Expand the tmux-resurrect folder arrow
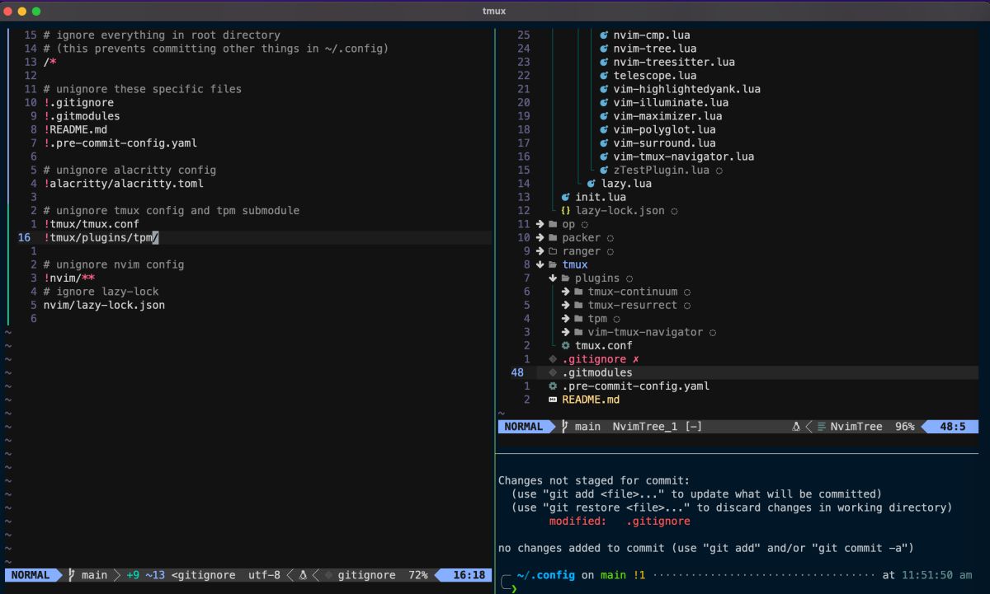Screen dimensions: 990x594 [566, 306]
